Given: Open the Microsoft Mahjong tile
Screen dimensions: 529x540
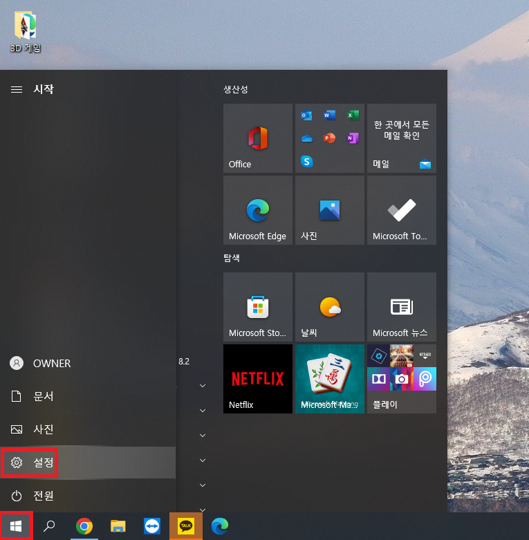Looking at the screenshot, I should 330,379.
